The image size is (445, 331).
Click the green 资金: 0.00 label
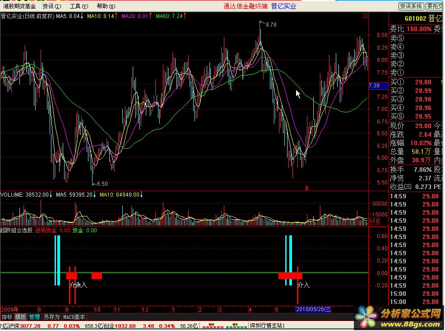[84, 230]
